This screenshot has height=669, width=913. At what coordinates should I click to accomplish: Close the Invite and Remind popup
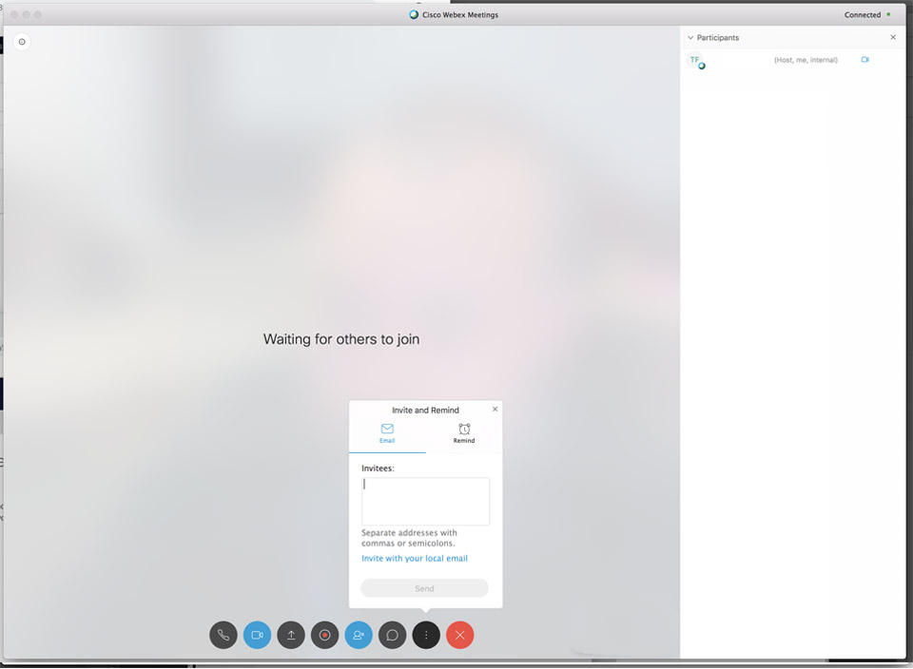[x=495, y=410]
